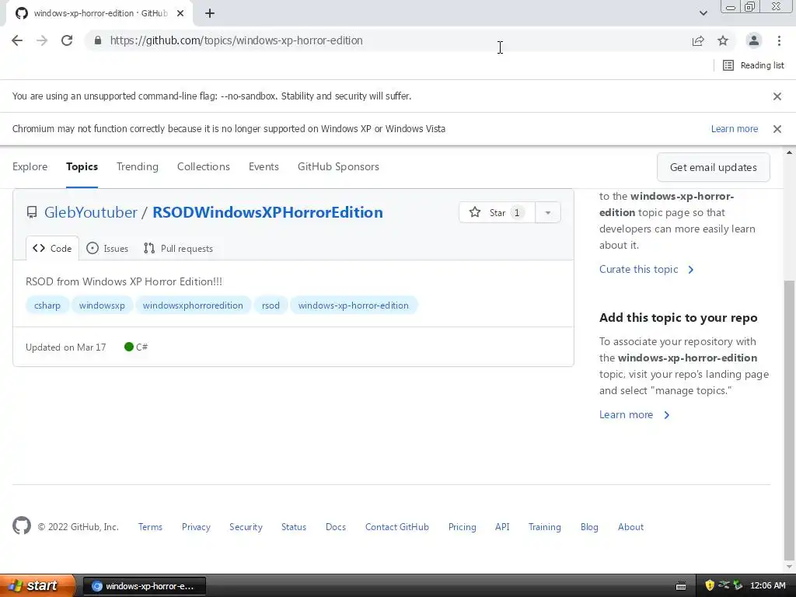
Task: Click the security shield tray icon
Action: (x=710, y=586)
